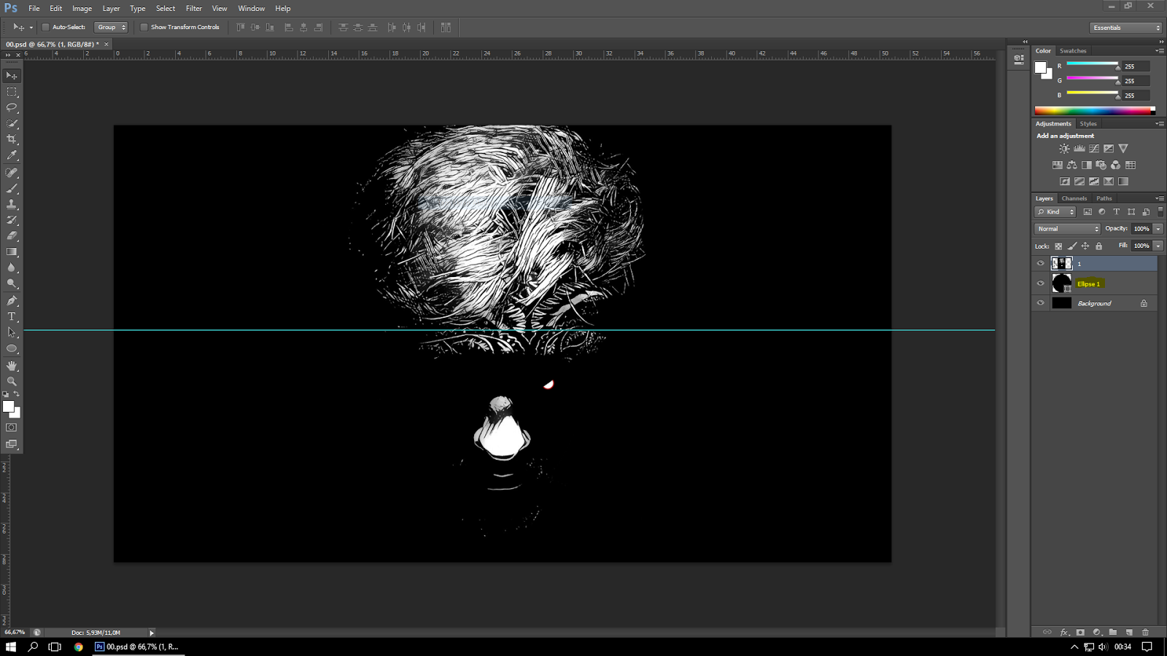Toggle lock transparent pixels

(x=1058, y=246)
